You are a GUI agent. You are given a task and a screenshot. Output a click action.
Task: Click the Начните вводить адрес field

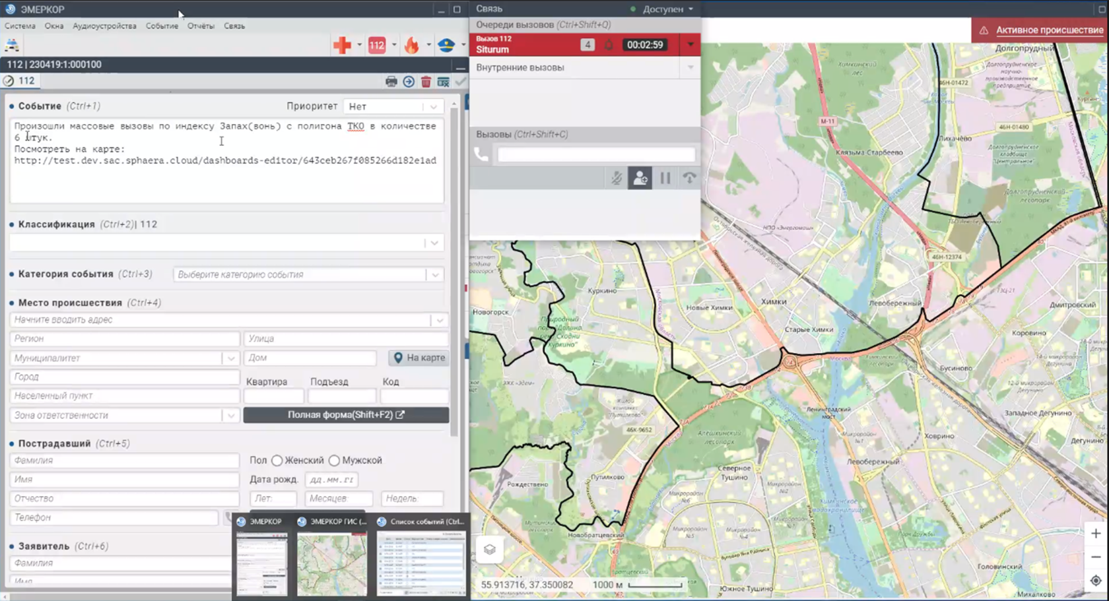[x=221, y=320]
